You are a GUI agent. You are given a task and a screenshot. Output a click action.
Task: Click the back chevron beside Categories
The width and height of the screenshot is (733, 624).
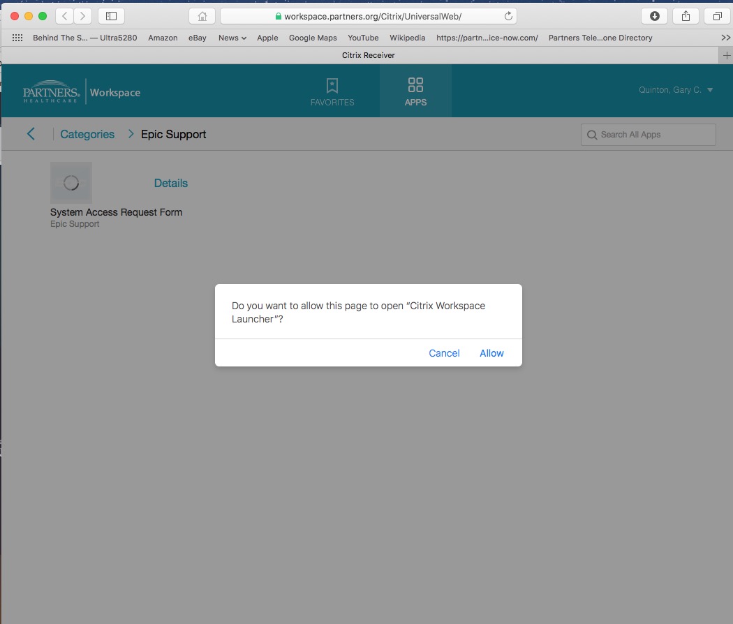[x=31, y=134]
